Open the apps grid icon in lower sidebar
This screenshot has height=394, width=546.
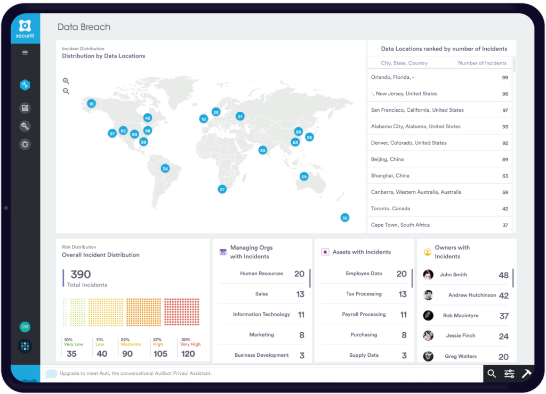point(25,346)
